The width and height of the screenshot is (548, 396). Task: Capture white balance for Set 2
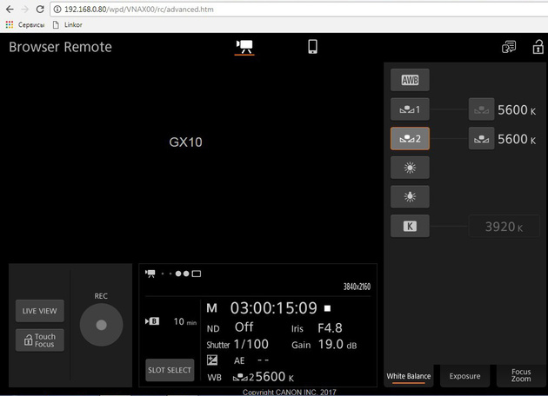(481, 138)
